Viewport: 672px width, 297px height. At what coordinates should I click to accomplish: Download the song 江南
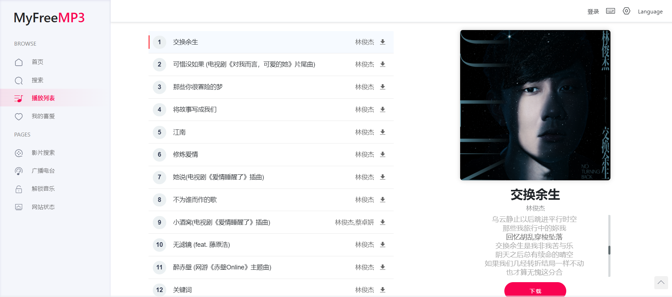382,132
